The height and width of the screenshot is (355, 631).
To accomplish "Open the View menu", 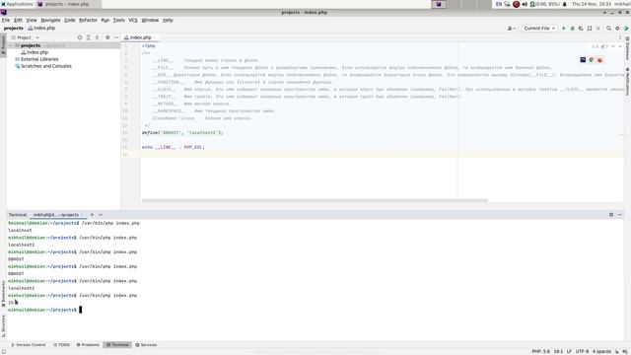I will coord(32,20).
